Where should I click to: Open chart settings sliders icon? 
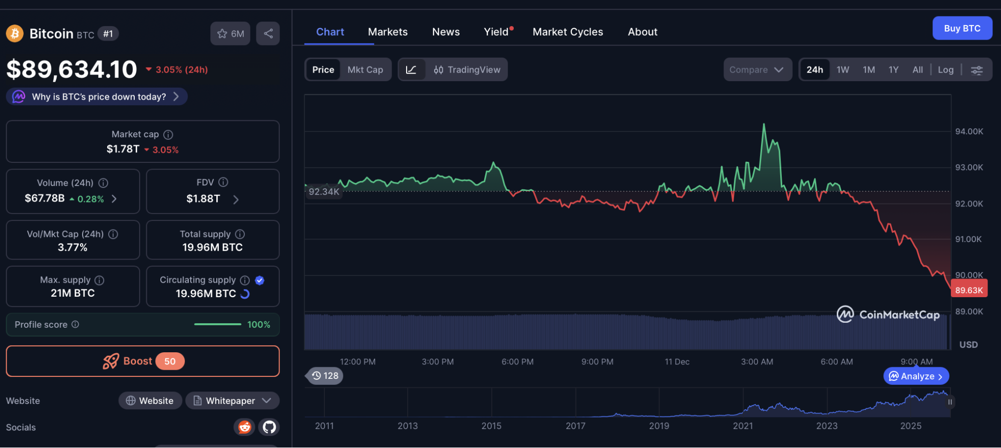tap(976, 70)
